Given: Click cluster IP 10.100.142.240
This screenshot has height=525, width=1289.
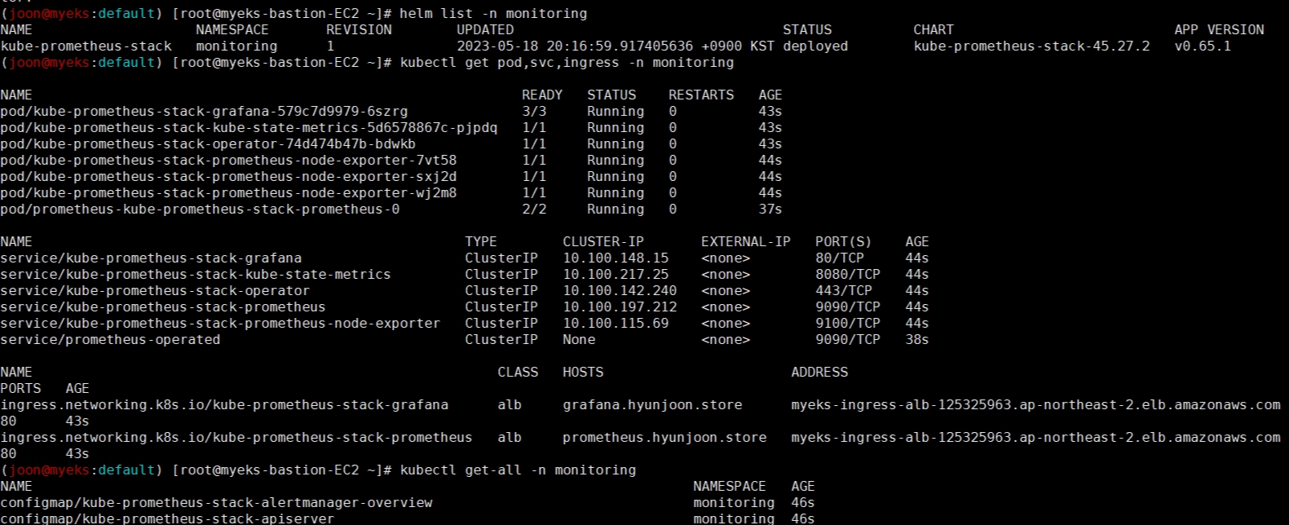Looking at the screenshot, I should point(620,290).
